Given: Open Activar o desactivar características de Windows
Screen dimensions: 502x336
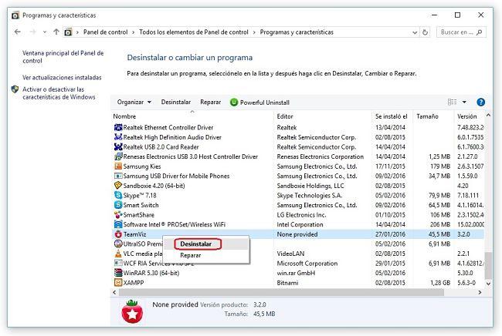Looking at the screenshot, I should [59, 93].
